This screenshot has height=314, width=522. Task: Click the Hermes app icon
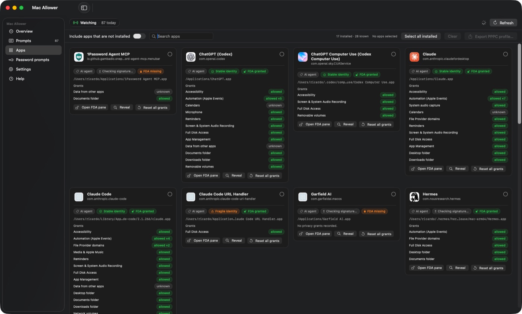pyautogui.click(x=414, y=197)
